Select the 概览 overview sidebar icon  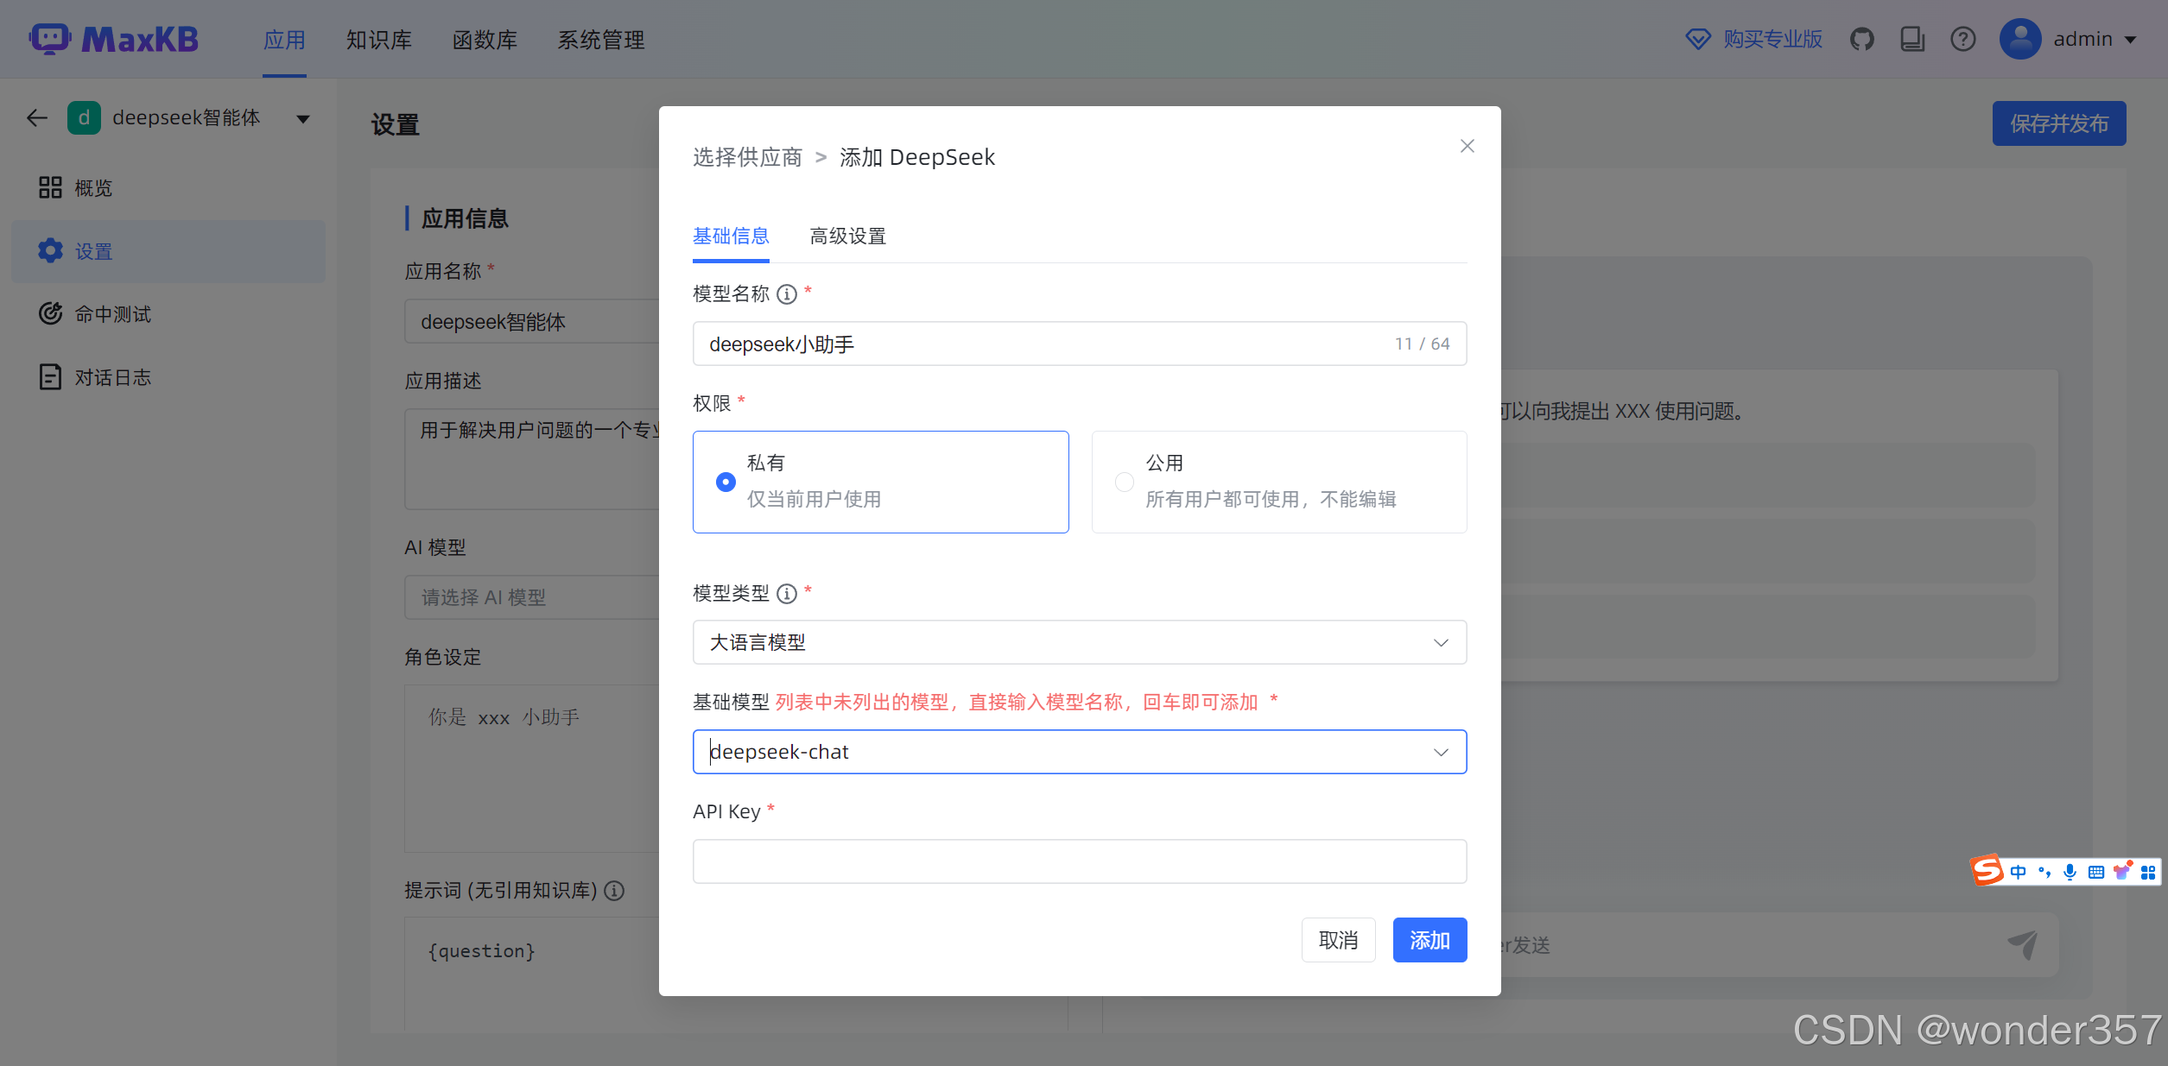[50, 187]
